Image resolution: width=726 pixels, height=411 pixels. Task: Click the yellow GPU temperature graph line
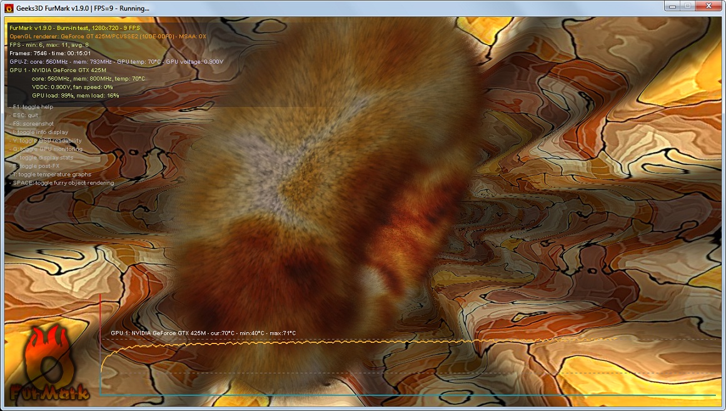pyautogui.click(x=359, y=343)
